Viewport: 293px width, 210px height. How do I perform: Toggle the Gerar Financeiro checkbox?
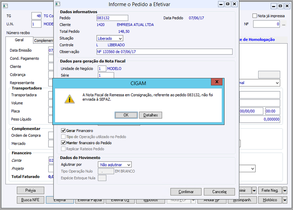63,130
